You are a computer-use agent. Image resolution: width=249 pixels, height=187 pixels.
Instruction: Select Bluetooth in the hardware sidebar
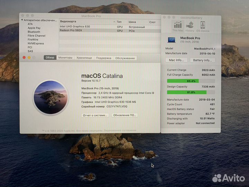click(34, 32)
